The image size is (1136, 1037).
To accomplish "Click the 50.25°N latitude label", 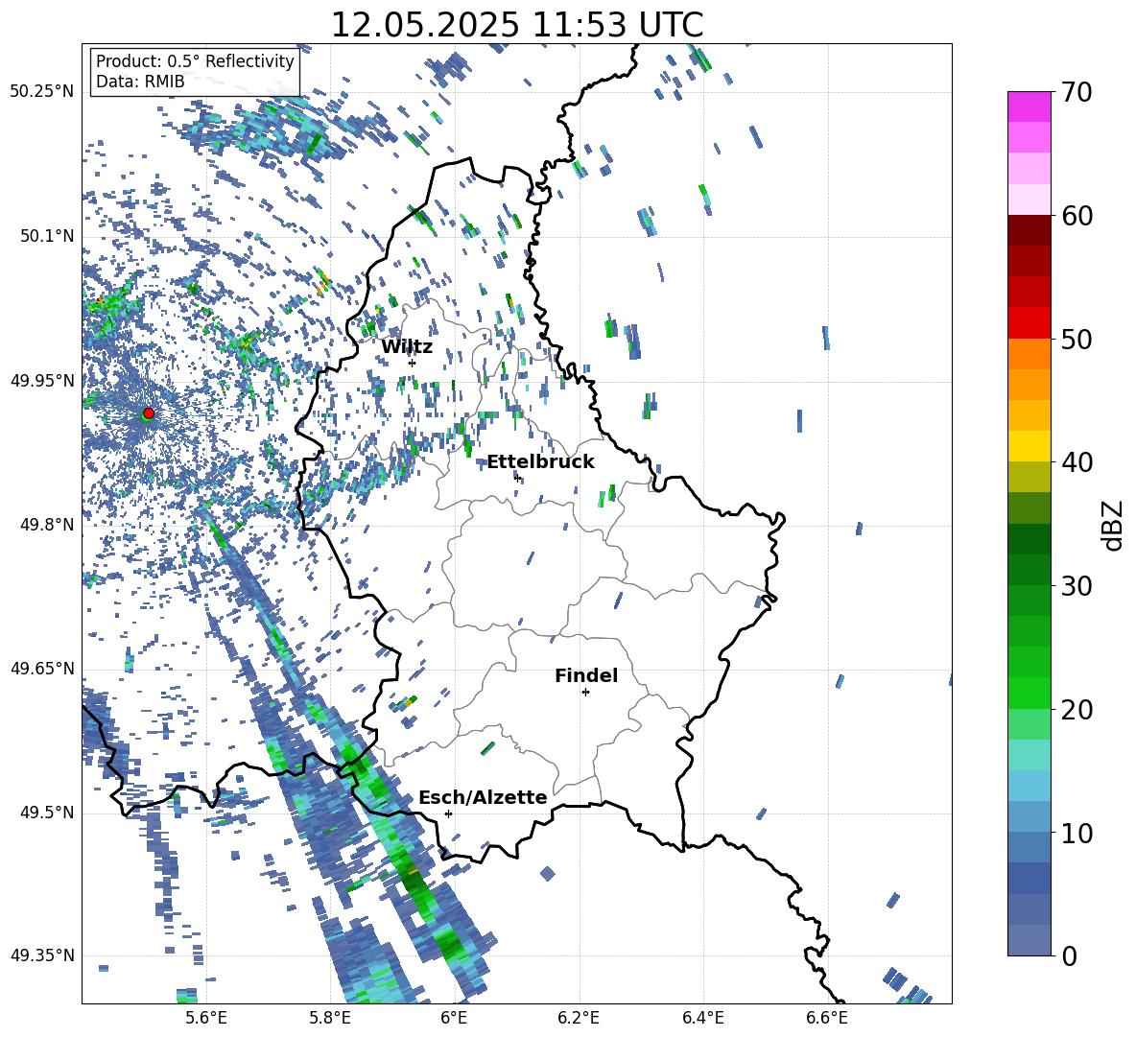I will point(42,92).
